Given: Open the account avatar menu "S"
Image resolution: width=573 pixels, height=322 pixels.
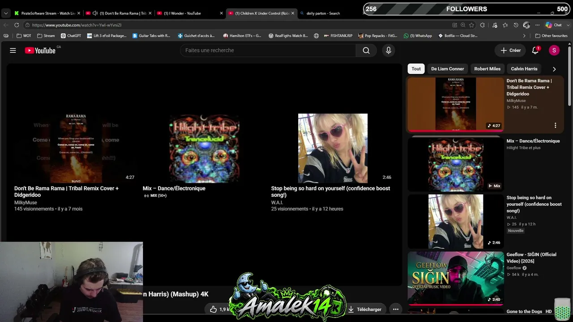Looking at the screenshot, I should tap(554, 51).
